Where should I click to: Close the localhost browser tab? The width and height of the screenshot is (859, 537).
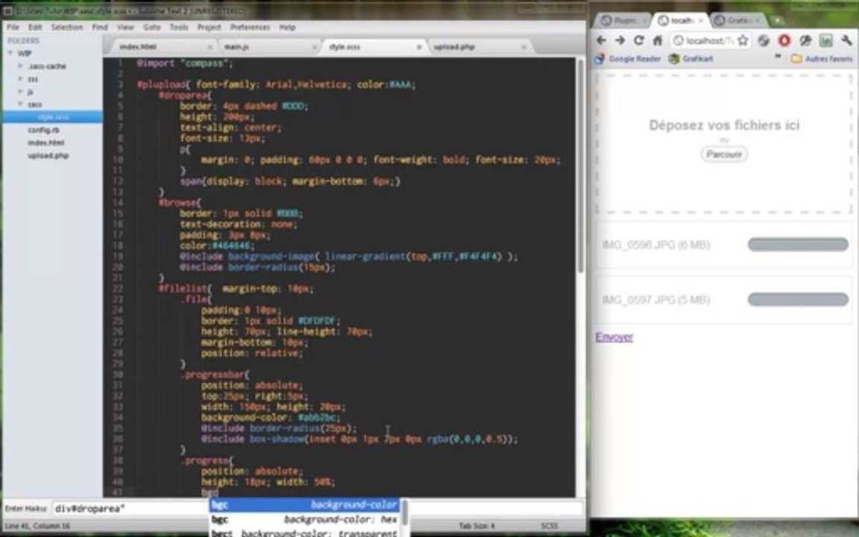click(x=701, y=21)
